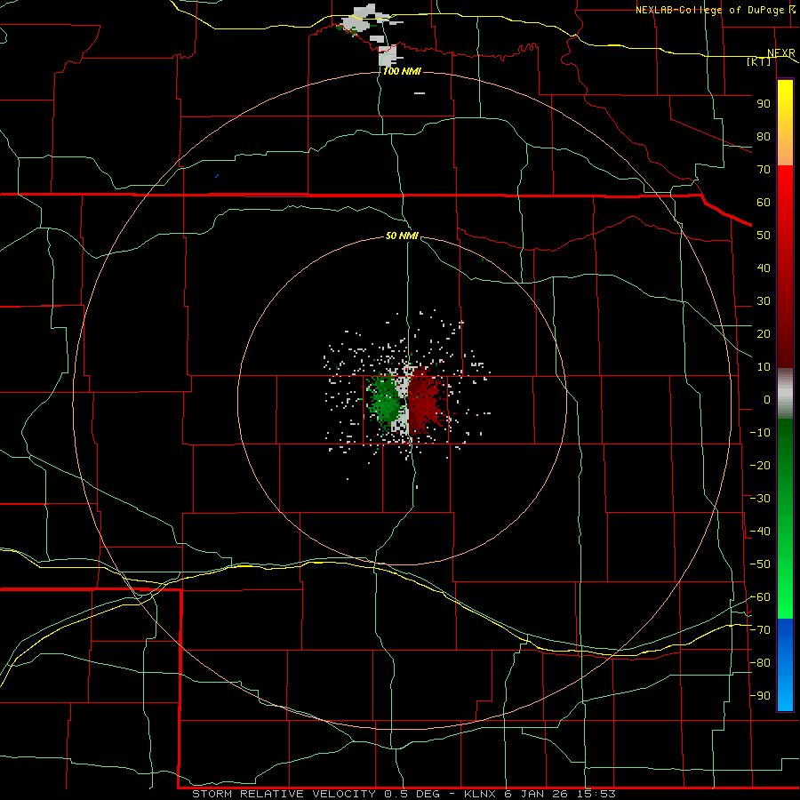Click the Storm Relative Velocity caption text
This screenshot has width=800, height=800.
404,794
